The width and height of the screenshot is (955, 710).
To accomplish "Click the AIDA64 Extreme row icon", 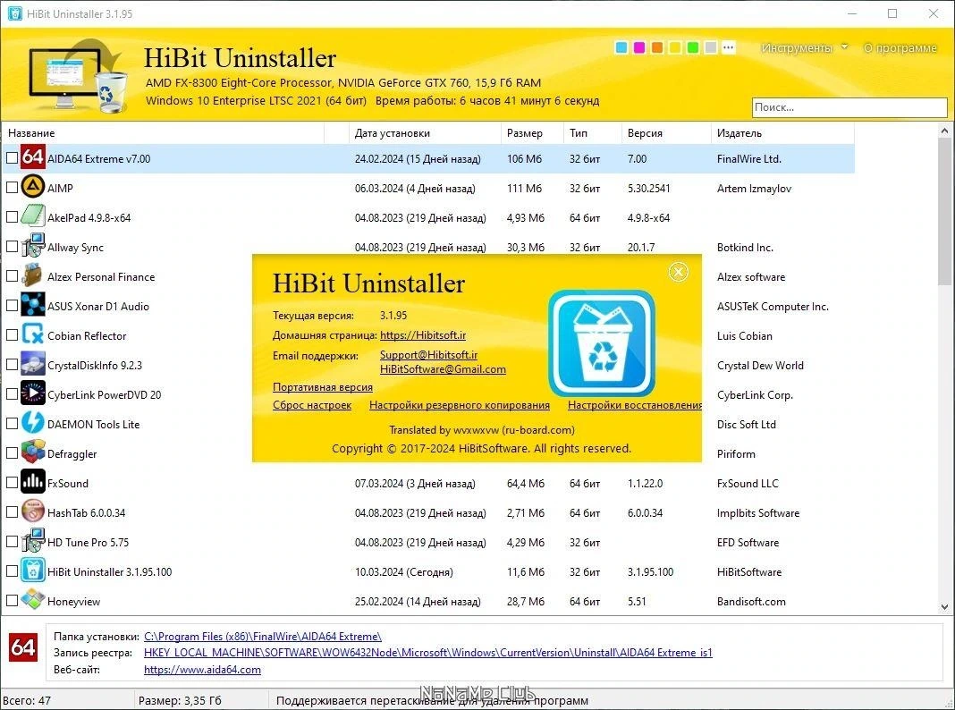I will 32,157.
